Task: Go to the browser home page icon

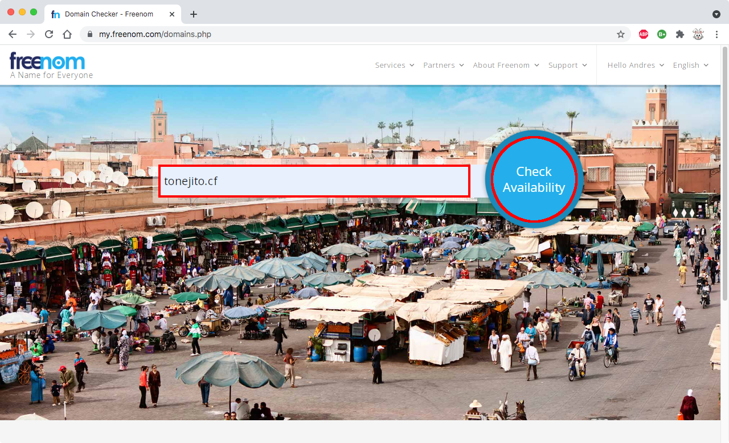Action: point(67,34)
